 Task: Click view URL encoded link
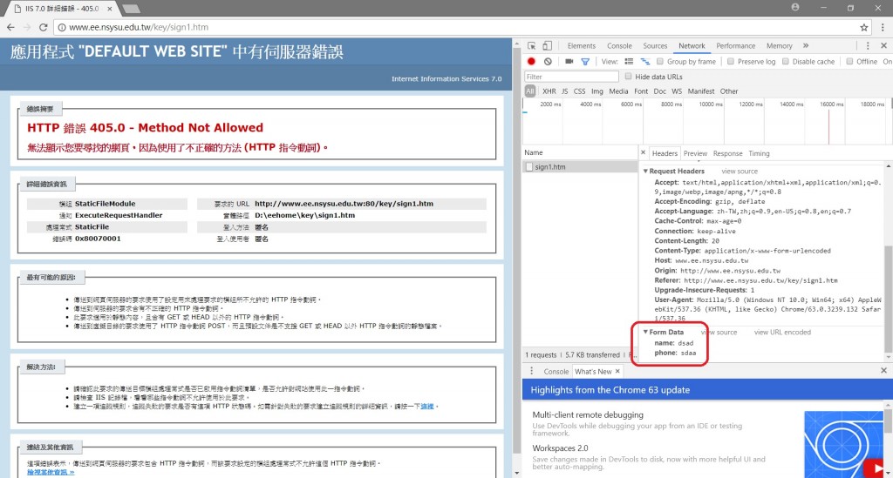click(782, 332)
